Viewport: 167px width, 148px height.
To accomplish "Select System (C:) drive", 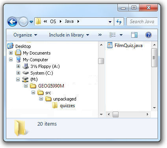I will tap(42, 73).
